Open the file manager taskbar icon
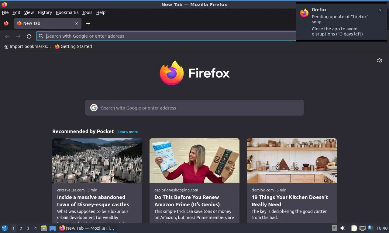 [44, 228]
